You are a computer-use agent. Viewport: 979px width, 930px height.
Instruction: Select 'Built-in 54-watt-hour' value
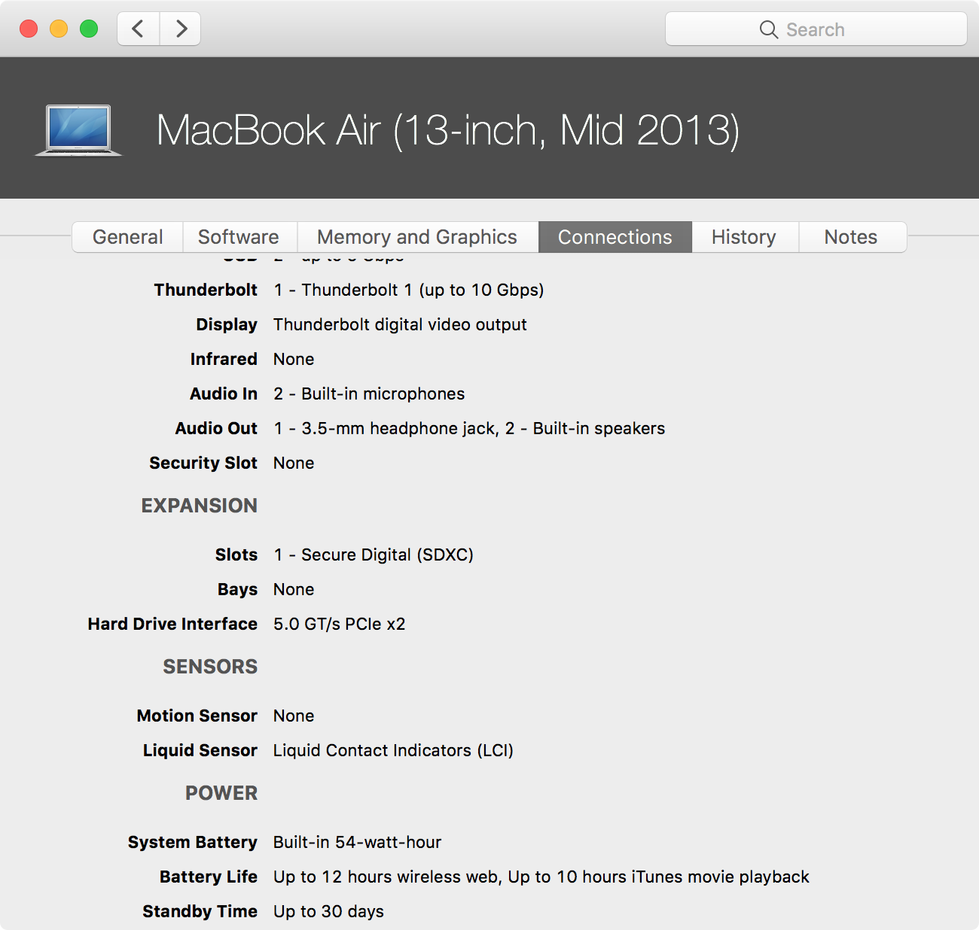pos(357,842)
